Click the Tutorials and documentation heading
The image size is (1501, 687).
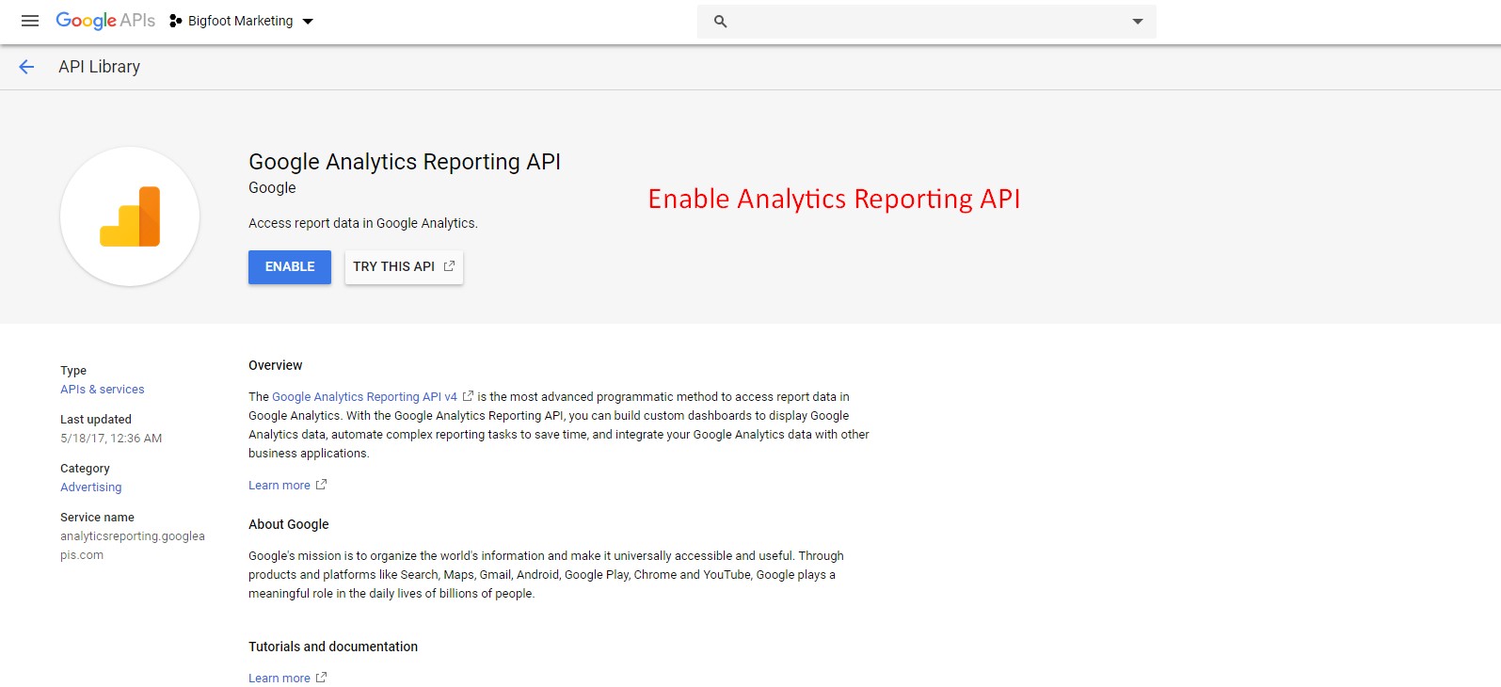click(333, 647)
